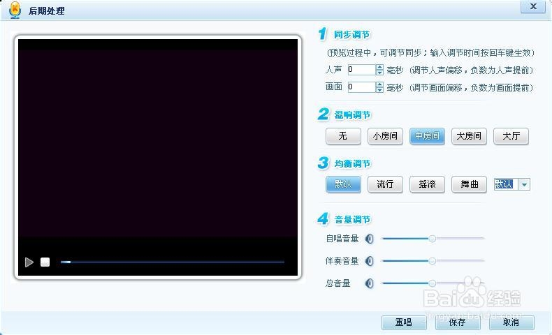
Task: Click the microphone app icon in title bar
Action: point(15,10)
